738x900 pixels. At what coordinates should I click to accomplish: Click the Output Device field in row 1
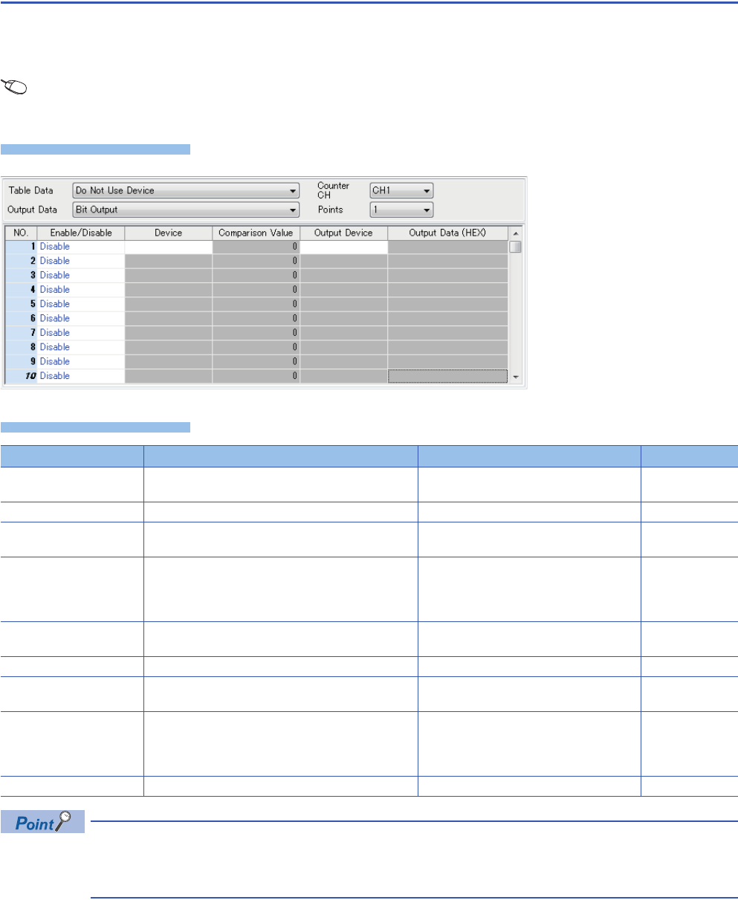343,247
